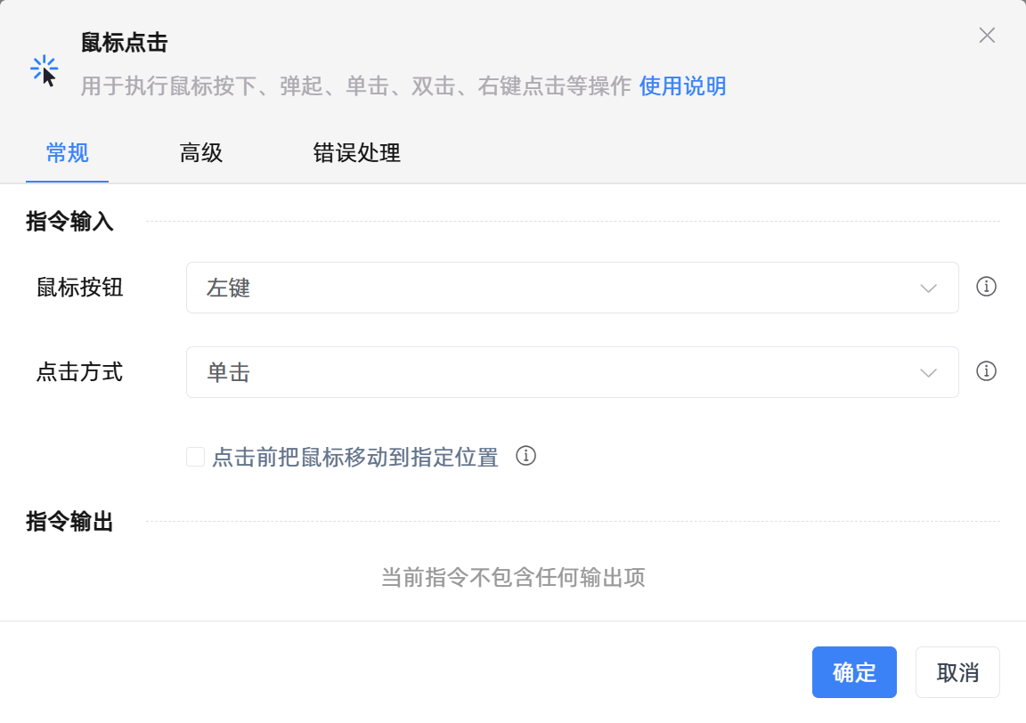
Task: Click the info icon after the move-mouse checkbox
Action: 526,457
